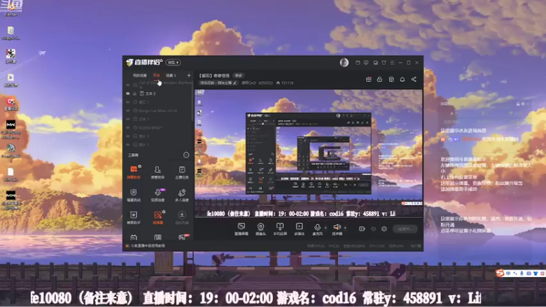Screen dimensions: 546x307
Task: Toggle visibility of the Call of Duty Modern Warfare source
Action: (x=128, y=85)
